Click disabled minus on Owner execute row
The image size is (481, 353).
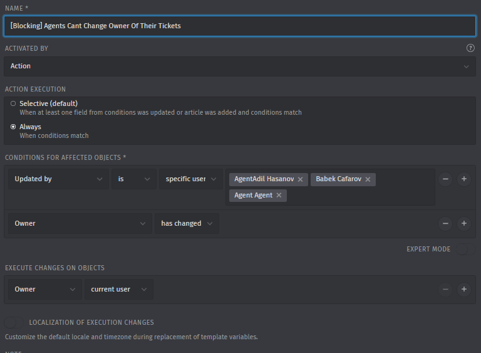pyautogui.click(x=445, y=289)
